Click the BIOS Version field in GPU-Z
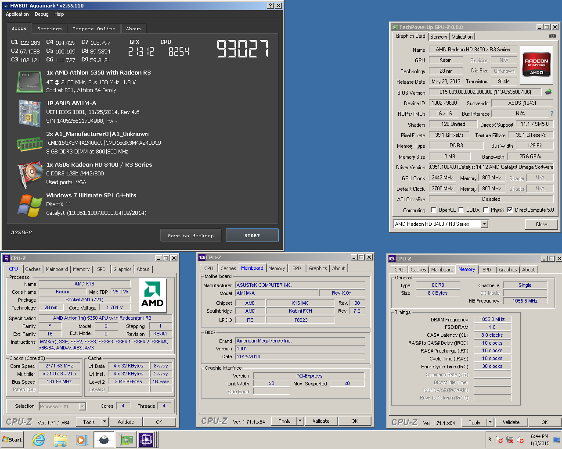 coord(485,92)
